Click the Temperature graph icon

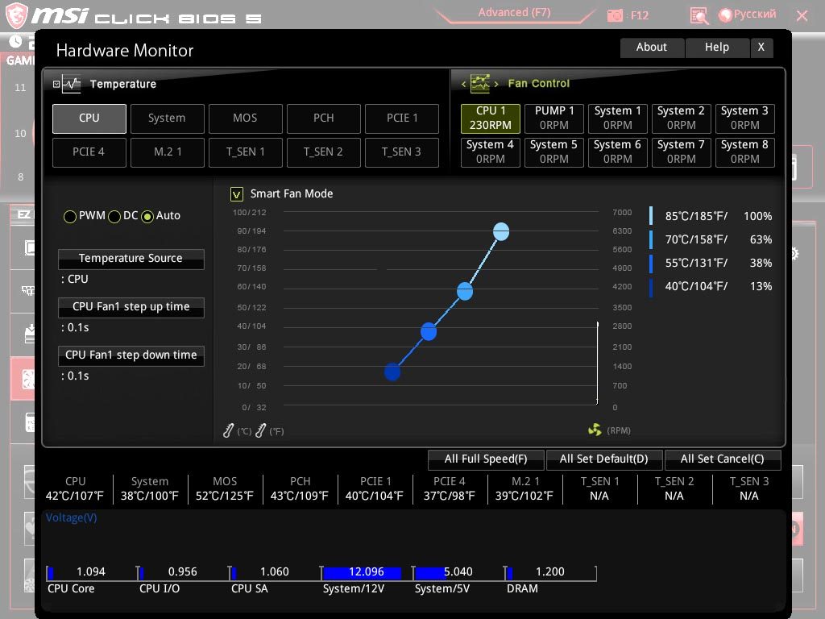tap(71, 84)
